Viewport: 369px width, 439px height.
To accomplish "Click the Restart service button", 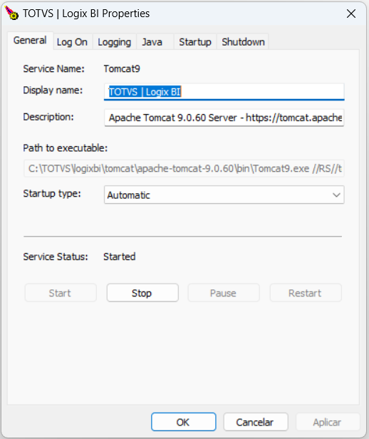I will [x=306, y=293].
